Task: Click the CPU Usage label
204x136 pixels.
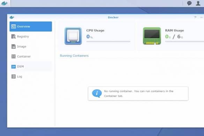Action: pyautogui.click(x=95, y=30)
